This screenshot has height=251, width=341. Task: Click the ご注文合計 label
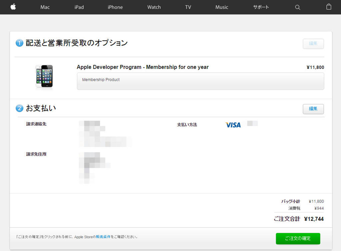pyautogui.click(x=287, y=219)
